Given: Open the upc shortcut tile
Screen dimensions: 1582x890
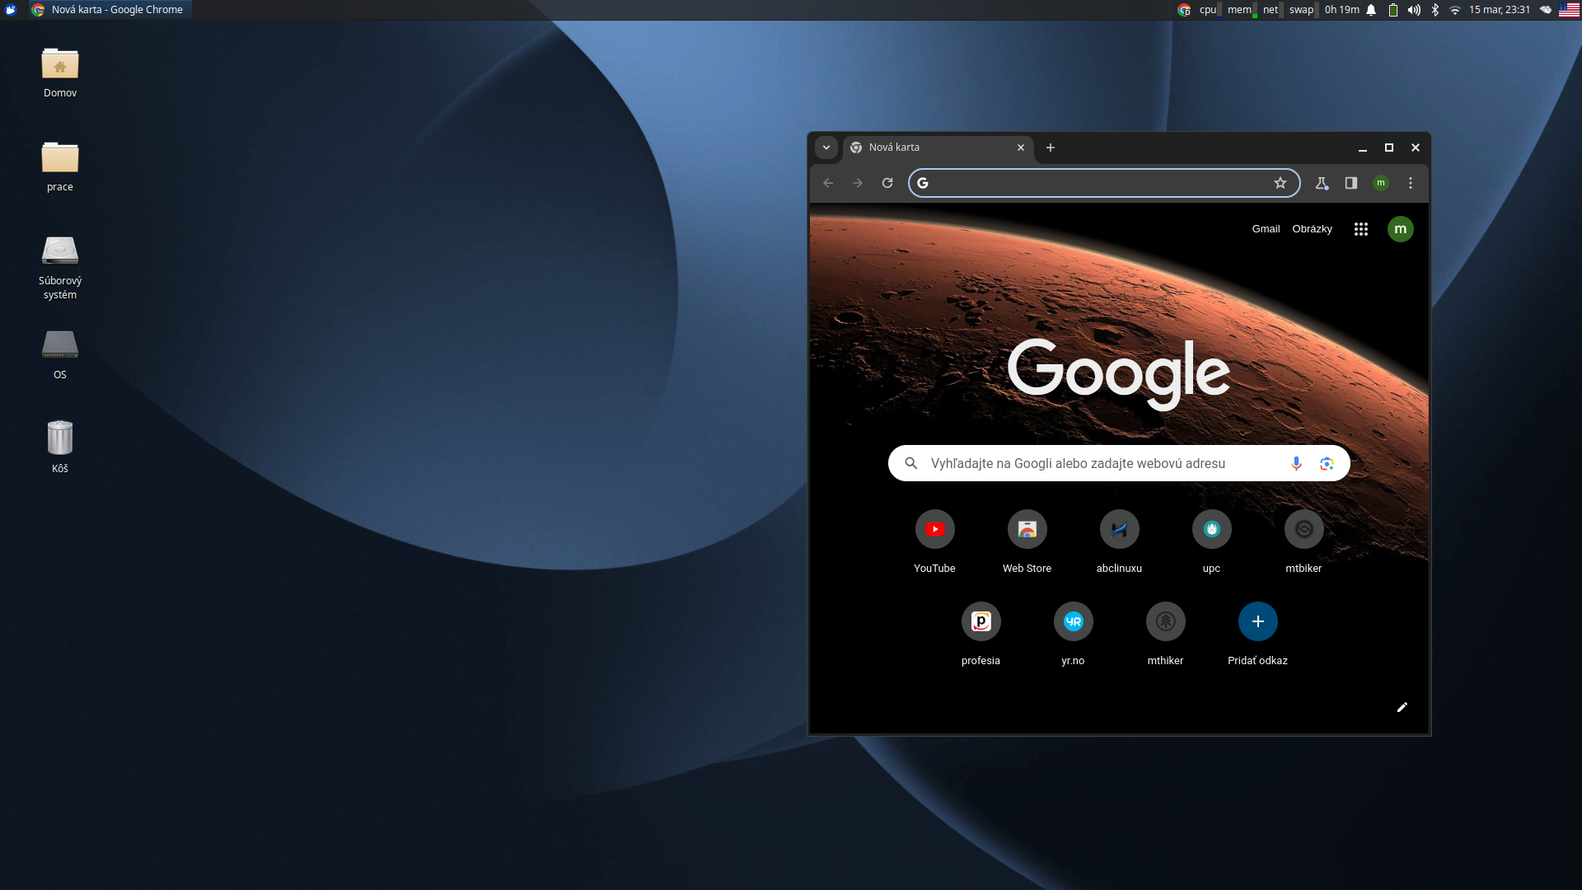Looking at the screenshot, I should coord(1211,541).
